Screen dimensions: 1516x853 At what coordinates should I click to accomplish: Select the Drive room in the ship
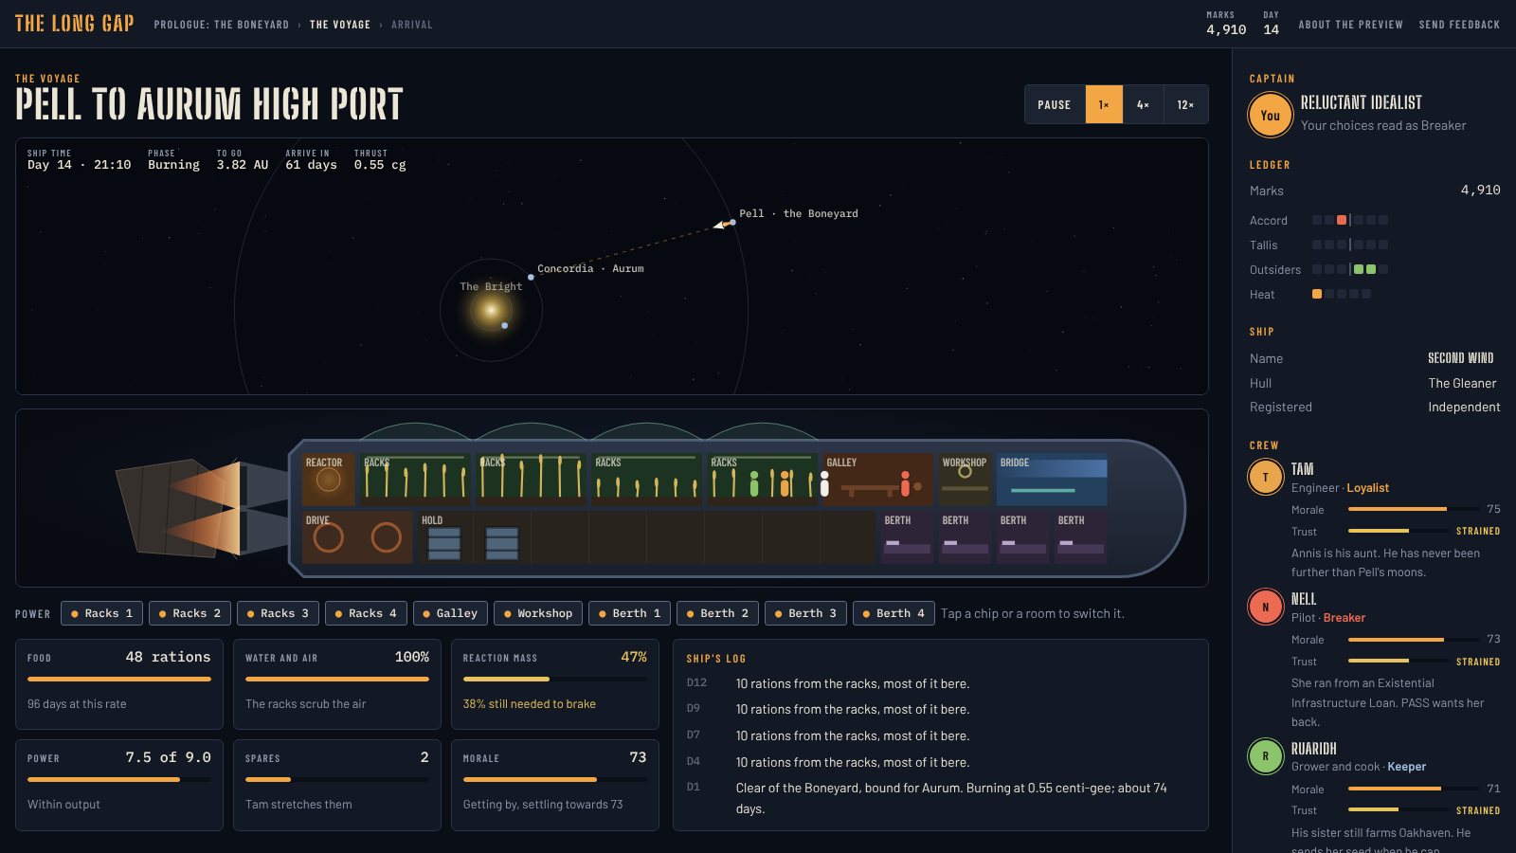click(357, 537)
